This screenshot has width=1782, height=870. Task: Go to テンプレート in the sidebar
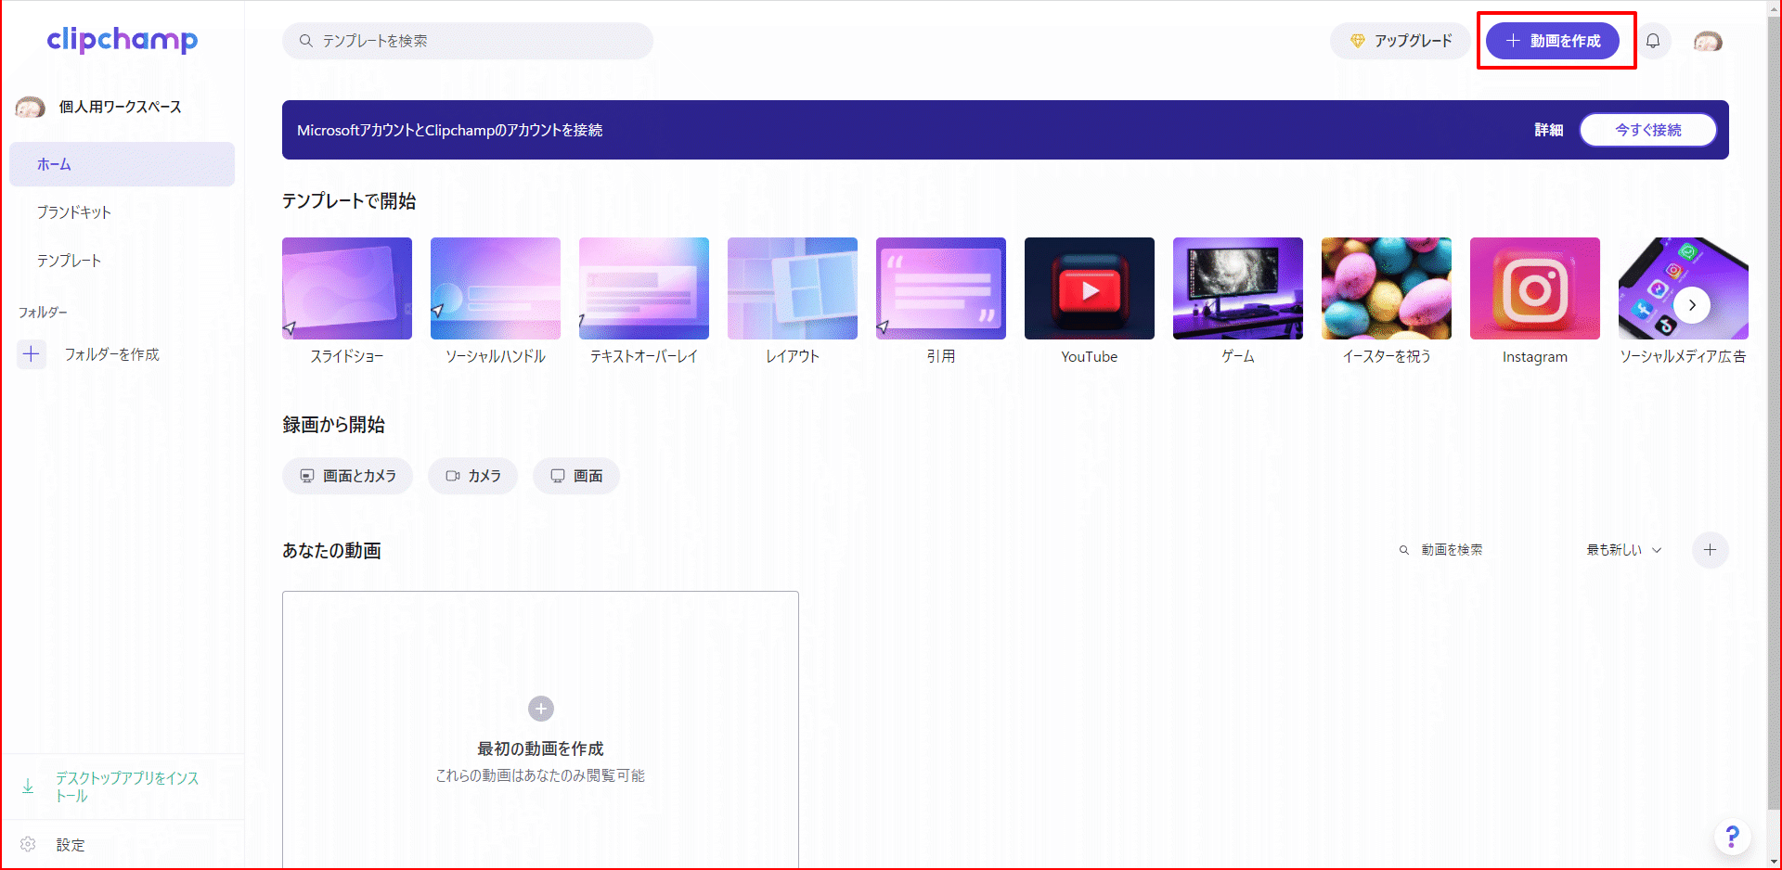pos(69,261)
